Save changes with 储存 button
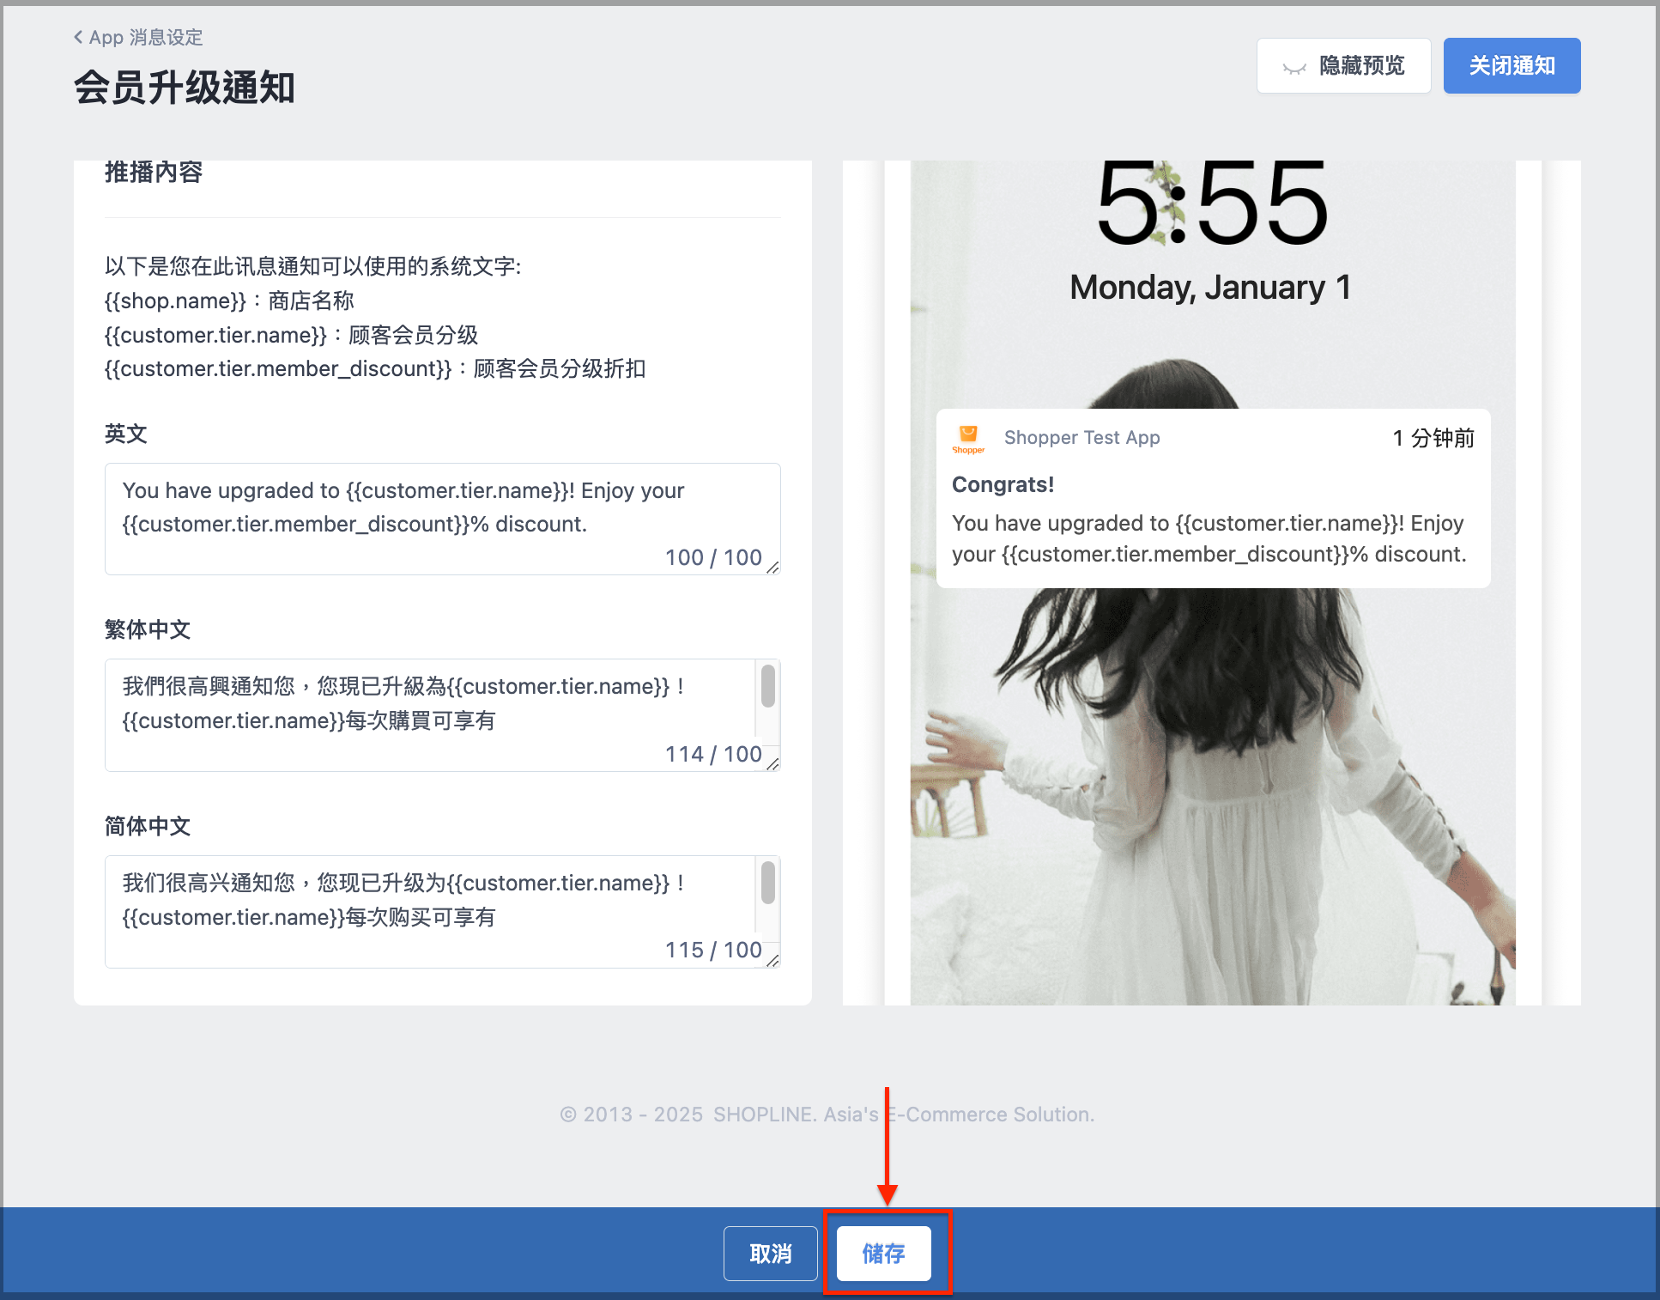The height and width of the screenshot is (1300, 1660). tap(883, 1254)
